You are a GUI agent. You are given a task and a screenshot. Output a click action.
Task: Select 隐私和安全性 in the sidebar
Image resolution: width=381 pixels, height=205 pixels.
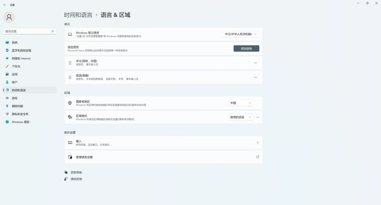pyautogui.click(x=30, y=114)
